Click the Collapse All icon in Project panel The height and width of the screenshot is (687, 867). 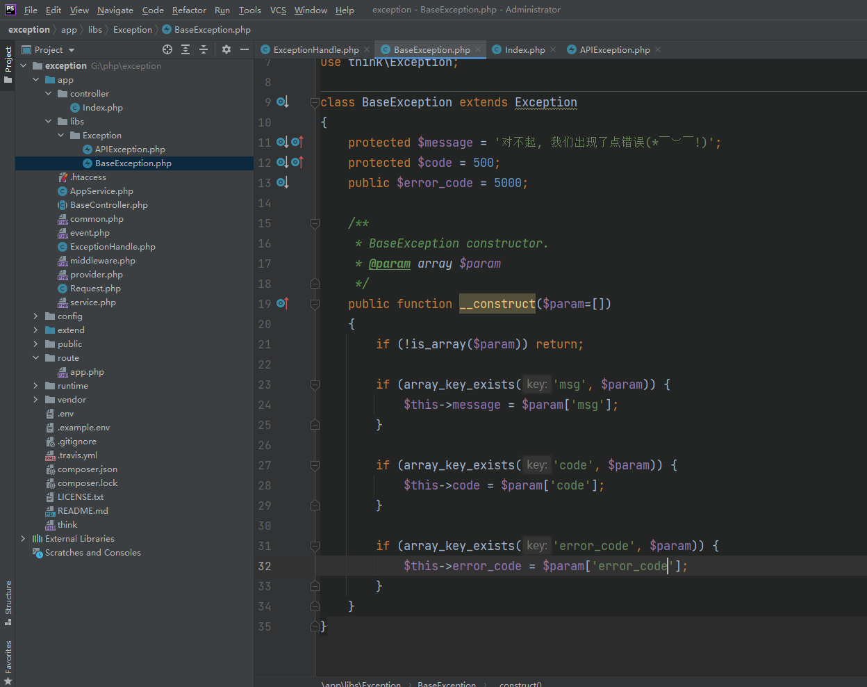pos(204,49)
